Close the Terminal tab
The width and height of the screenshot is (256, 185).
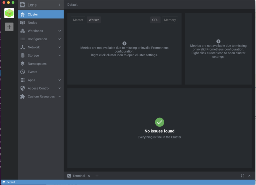pos(89,176)
